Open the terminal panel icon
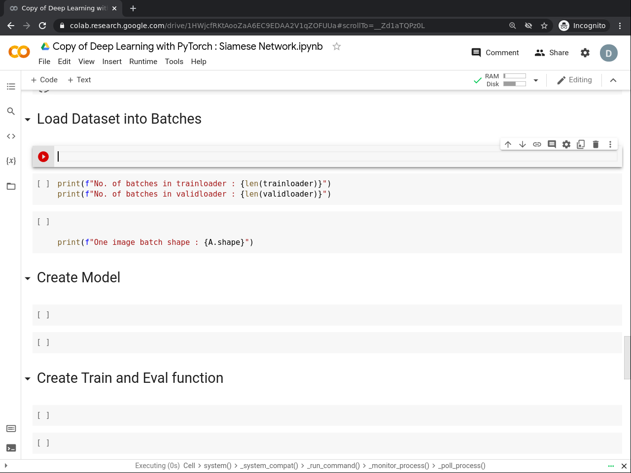631x473 pixels. [x=11, y=448]
